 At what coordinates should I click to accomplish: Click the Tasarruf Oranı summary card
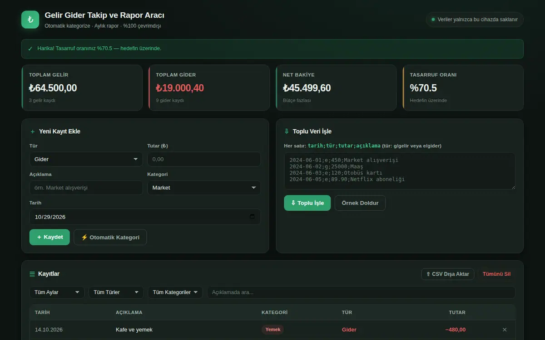point(463,88)
